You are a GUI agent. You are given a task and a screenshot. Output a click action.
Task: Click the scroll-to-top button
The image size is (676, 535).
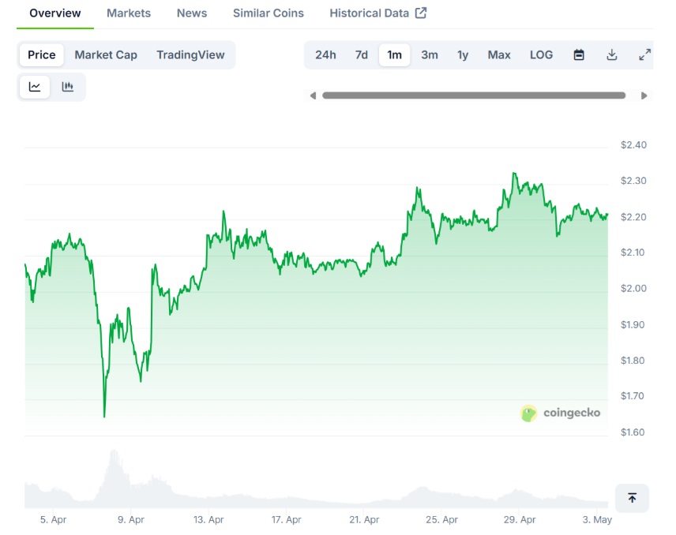(632, 498)
